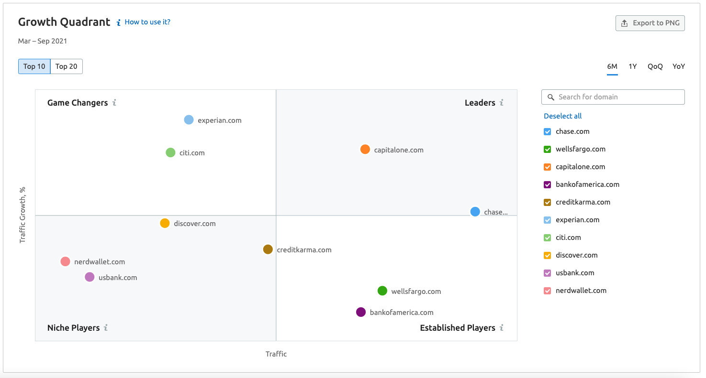This screenshot has height=378, width=706.
Task: Click the experian.com chart label
Action: pyautogui.click(x=220, y=120)
